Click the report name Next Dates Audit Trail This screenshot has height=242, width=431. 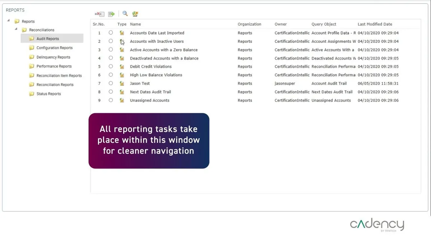pyautogui.click(x=150, y=92)
